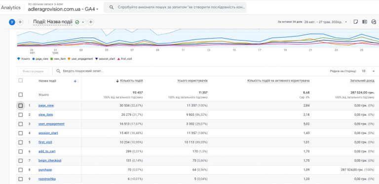Image resolution: width=379 pixels, height=184 pixels.
Task: Check the select-all header checkbox
Action: click(x=21, y=81)
